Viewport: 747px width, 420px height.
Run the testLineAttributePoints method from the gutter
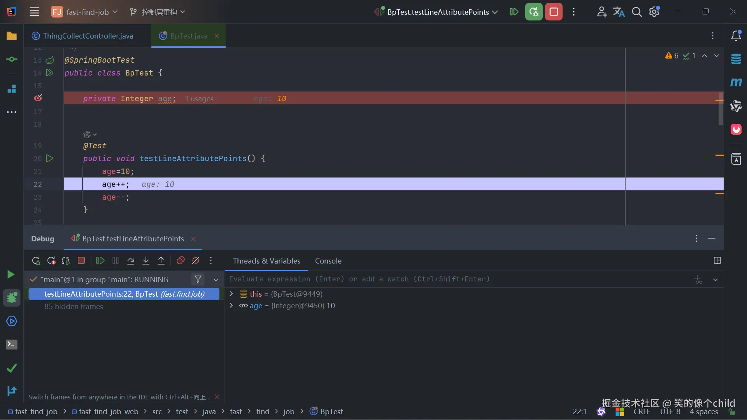pyautogui.click(x=49, y=158)
